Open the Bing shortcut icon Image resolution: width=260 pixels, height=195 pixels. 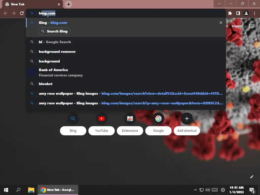73,119
